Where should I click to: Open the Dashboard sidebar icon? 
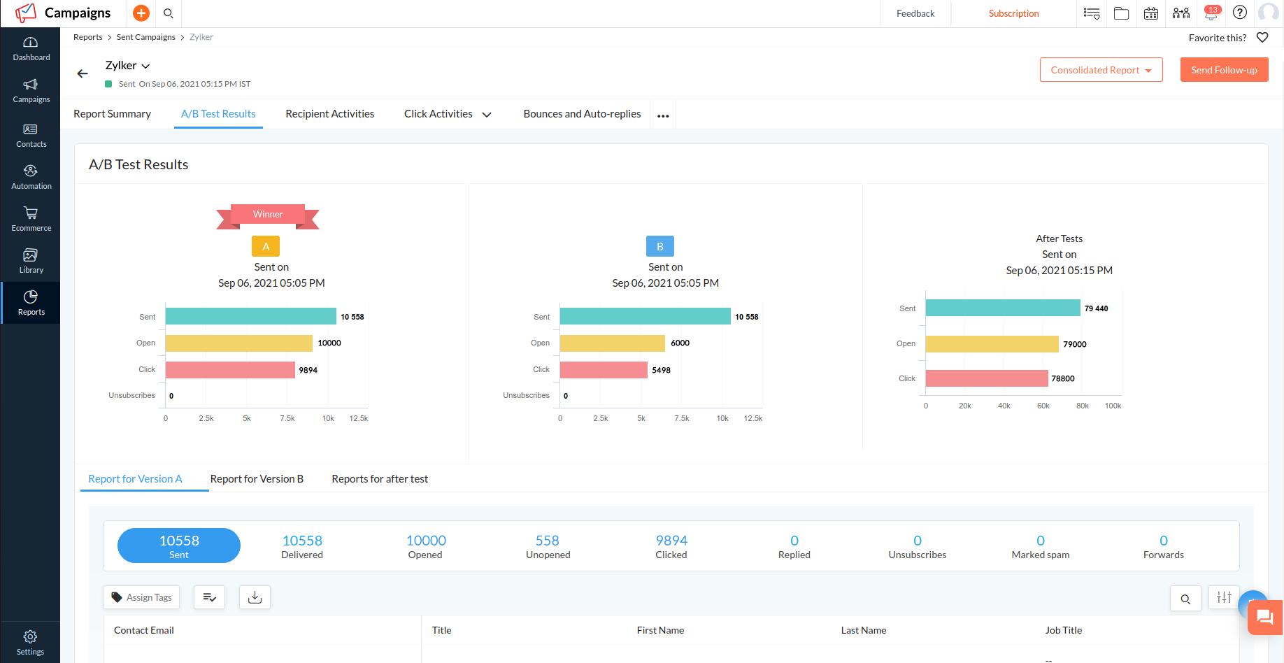click(x=31, y=49)
